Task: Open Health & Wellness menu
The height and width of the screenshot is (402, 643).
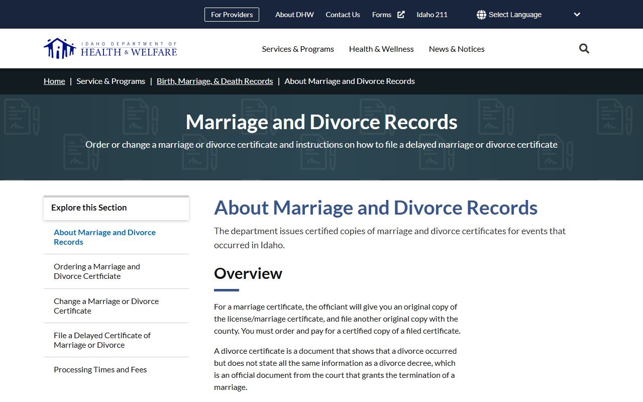Action: [381, 49]
